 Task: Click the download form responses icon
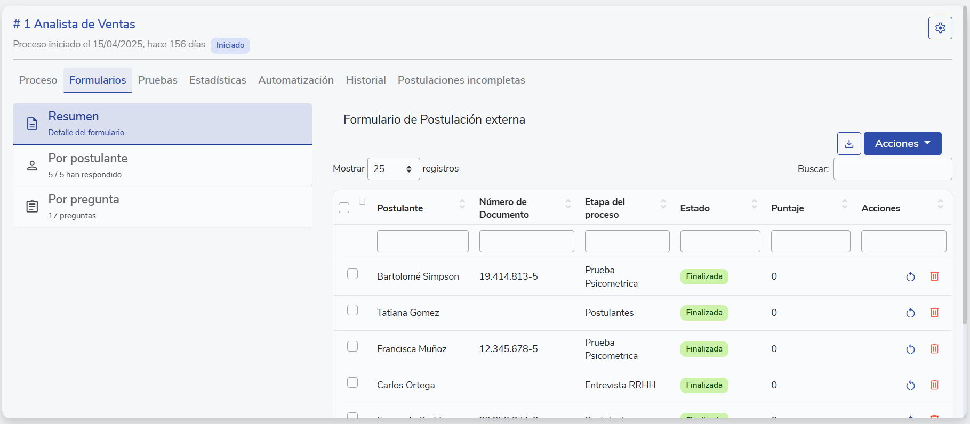(x=849, y=144)
